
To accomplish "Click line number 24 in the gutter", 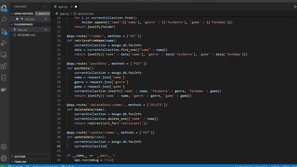I will pos(59,64).
